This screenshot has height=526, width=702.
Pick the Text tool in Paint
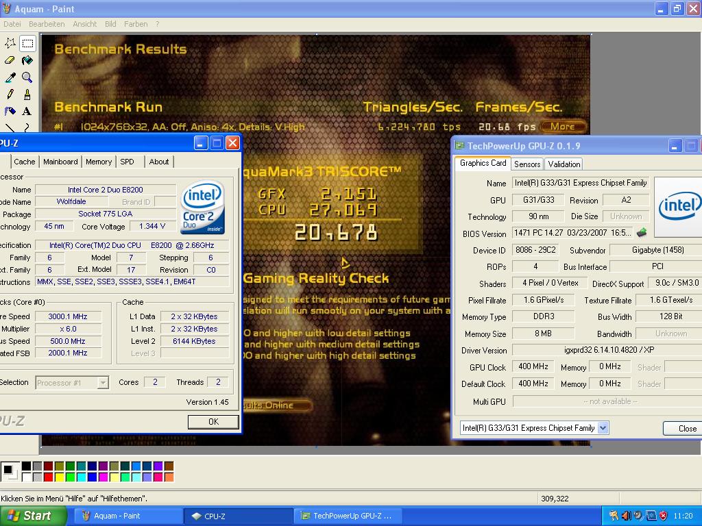tap(27, 111)
